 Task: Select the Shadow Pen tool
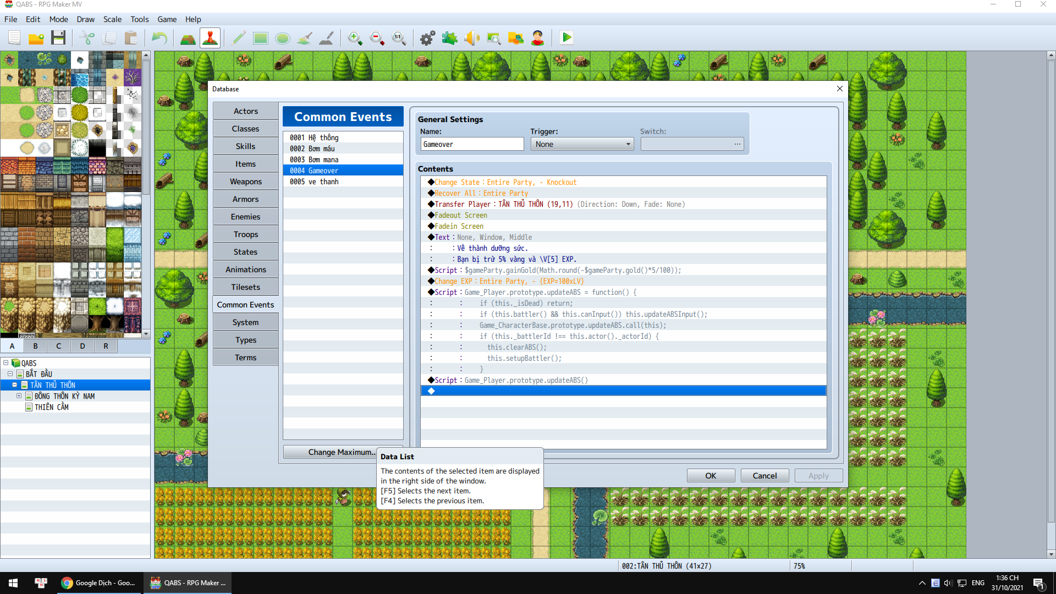tap(327, 38)
